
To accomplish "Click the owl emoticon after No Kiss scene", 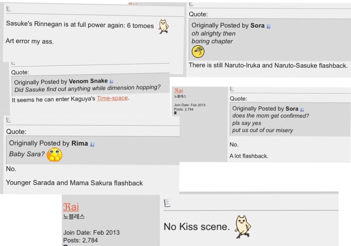I will pos(243,227).
